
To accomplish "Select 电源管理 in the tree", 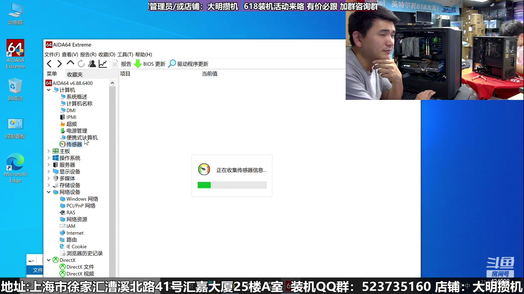I will (74, 131).
